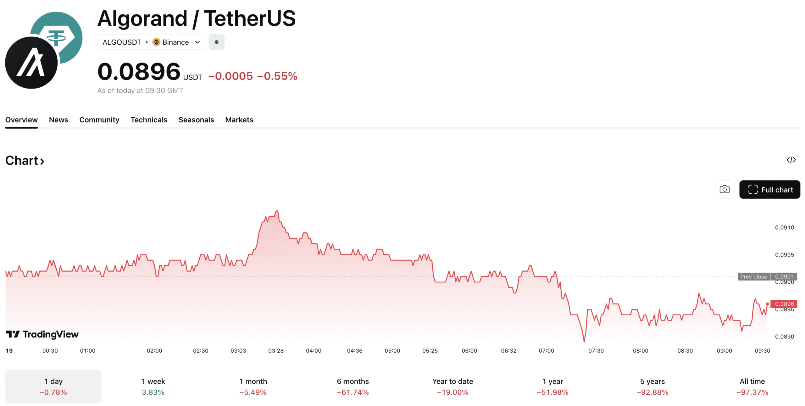Expand the ALGOUSDT Binance symbol dropdown

tap(197, 42)
